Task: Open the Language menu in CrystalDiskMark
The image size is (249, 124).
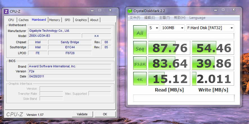Action: [197, 18]
